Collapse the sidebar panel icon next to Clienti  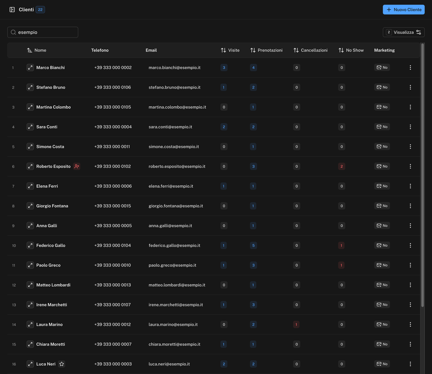(x=12, y=10)
